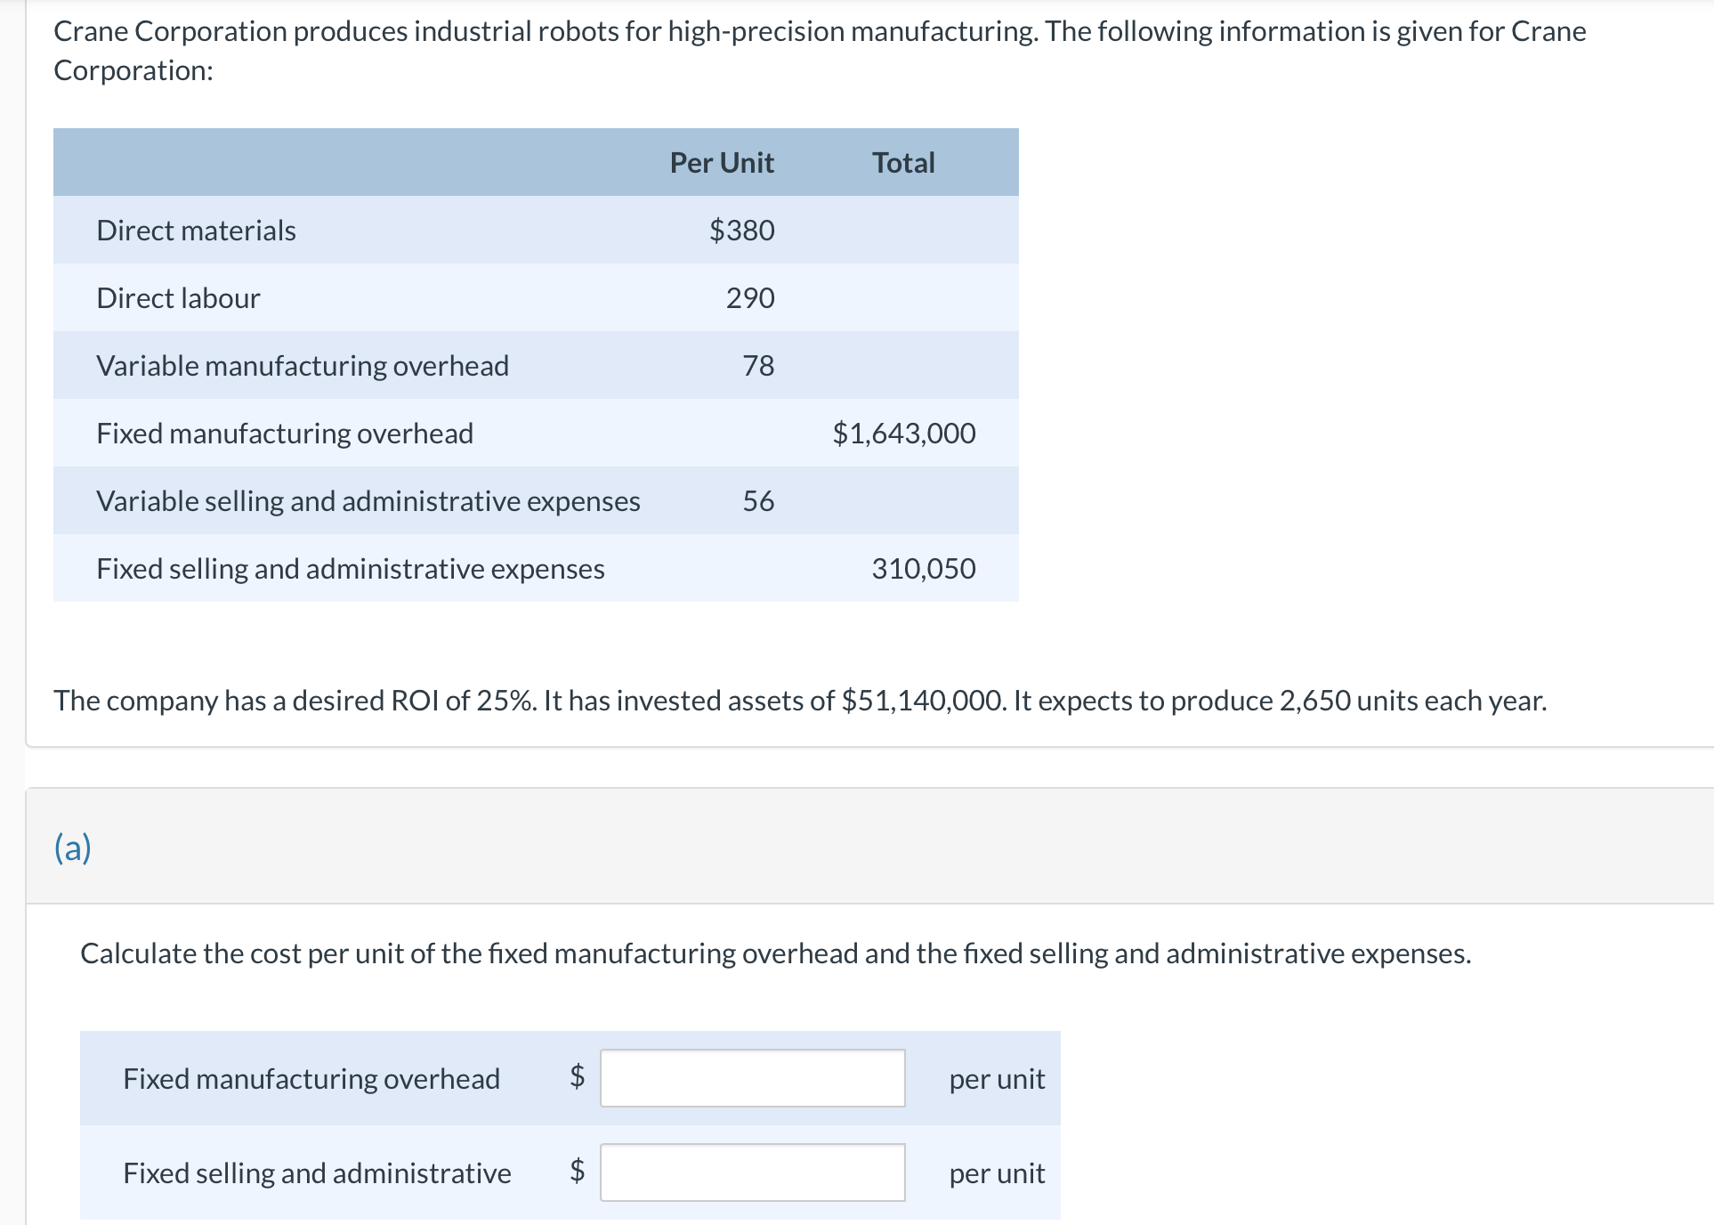Click the Direct labour row label

tap(178, 298)
